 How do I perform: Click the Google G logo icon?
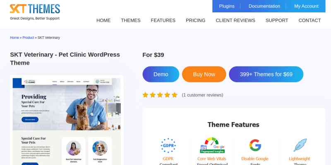[255, 145]
